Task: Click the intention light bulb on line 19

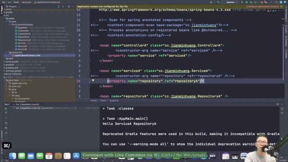Action: click(93, 80)
